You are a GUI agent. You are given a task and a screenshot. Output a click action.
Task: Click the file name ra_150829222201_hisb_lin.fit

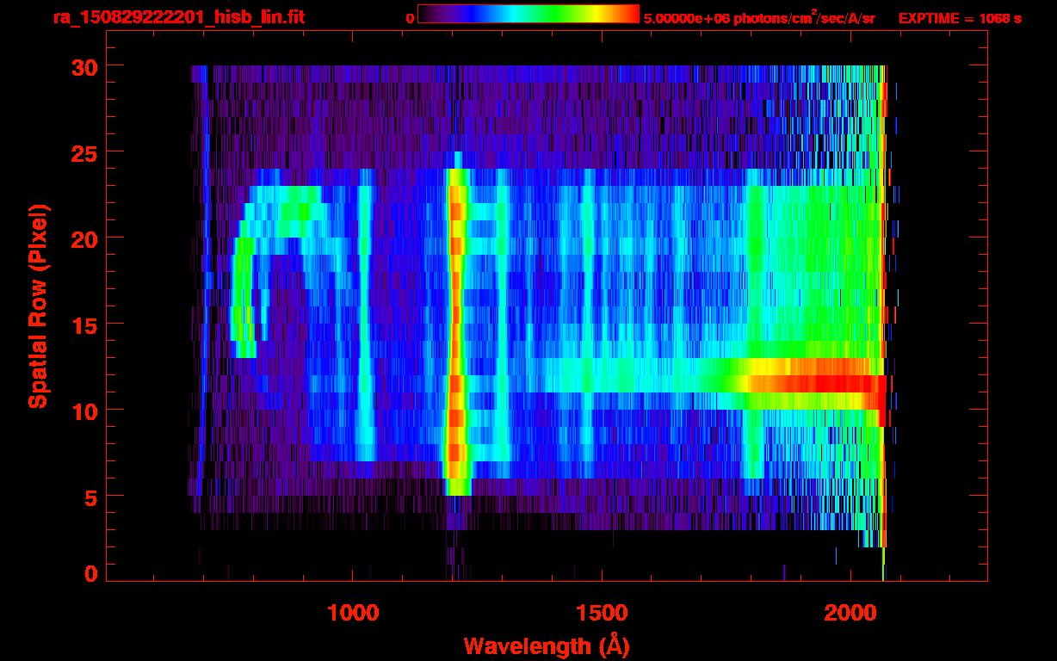pyautogui.click(x=178, y=16)
